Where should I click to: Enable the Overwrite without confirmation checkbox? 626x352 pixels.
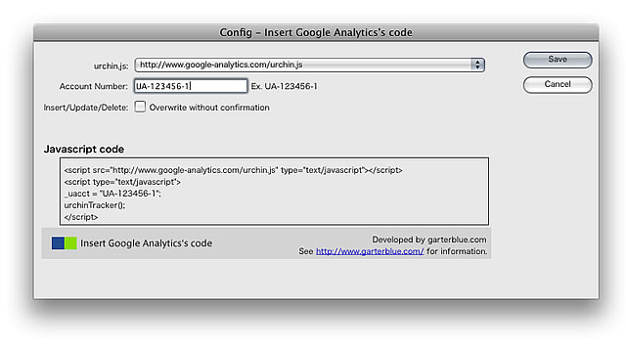click(140, 107)
